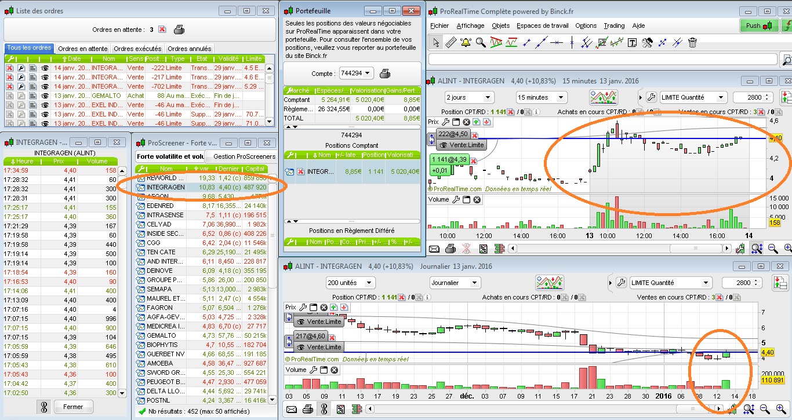792x420 pixels.
Task: Choose the vertical line drawing tool
Action: [572, 42]
